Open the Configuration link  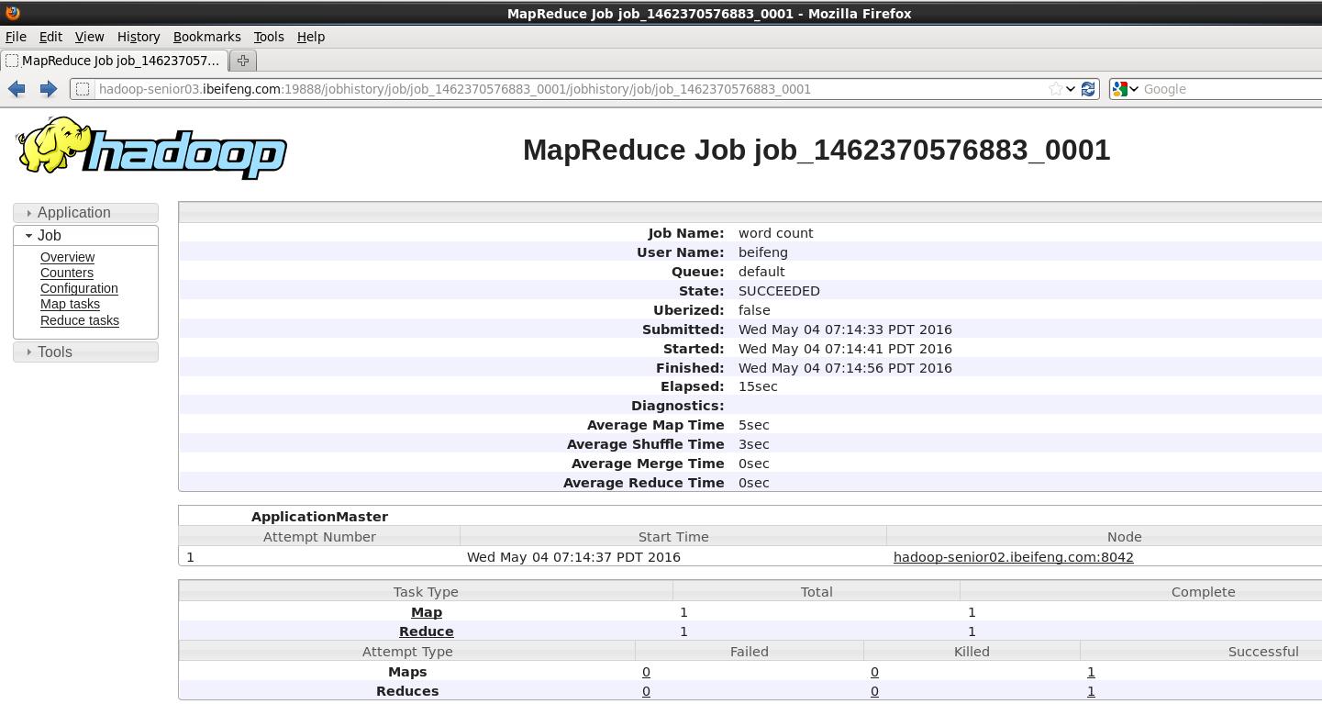click(x=79, y=288)
